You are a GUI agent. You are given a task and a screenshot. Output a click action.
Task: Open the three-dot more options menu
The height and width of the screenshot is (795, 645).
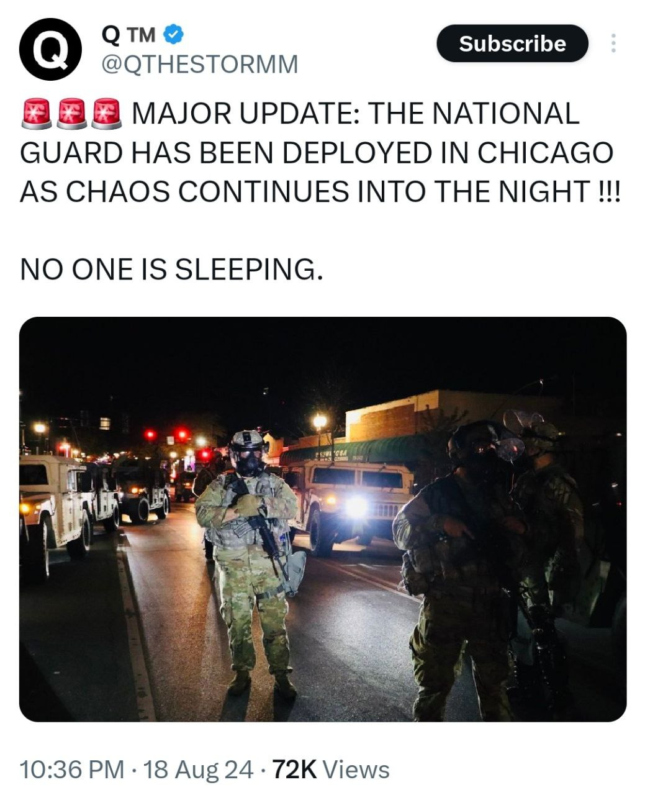point(613,43)
